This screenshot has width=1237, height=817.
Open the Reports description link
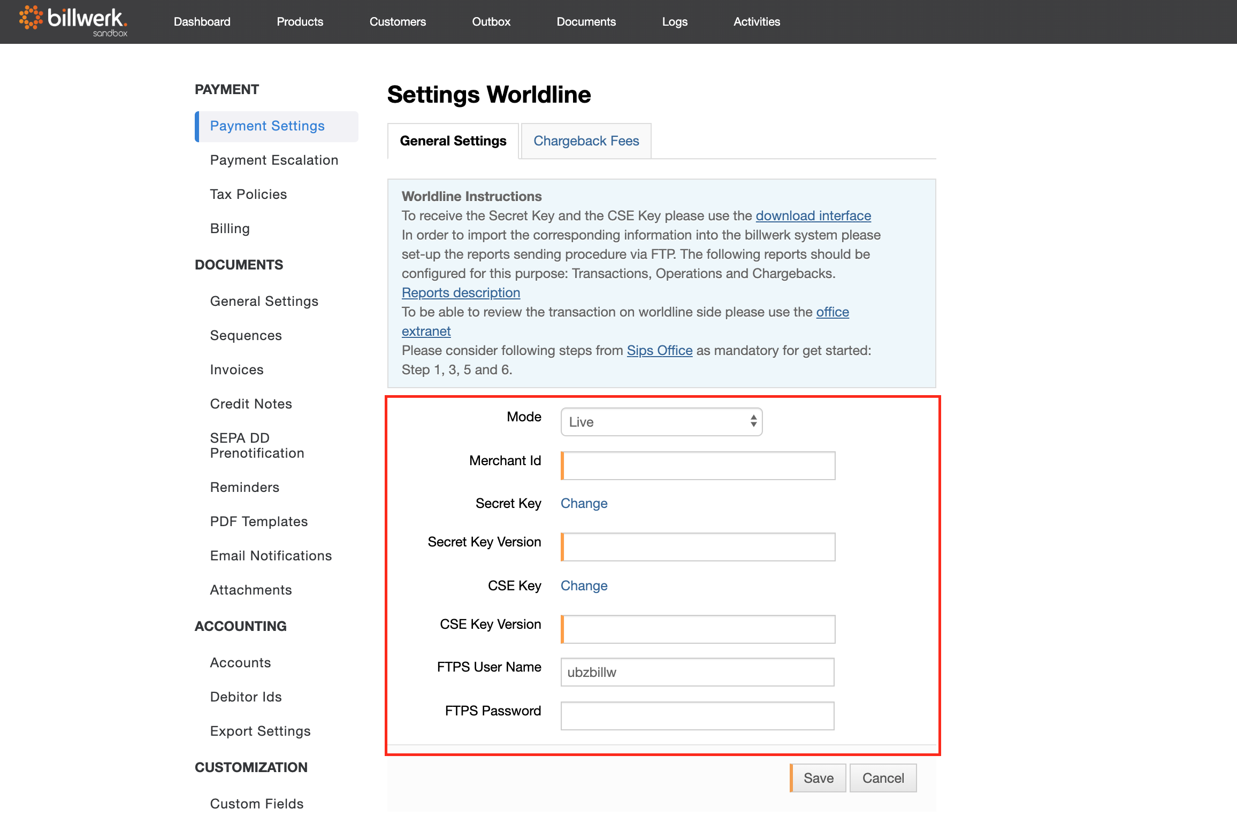pos(461,293)
